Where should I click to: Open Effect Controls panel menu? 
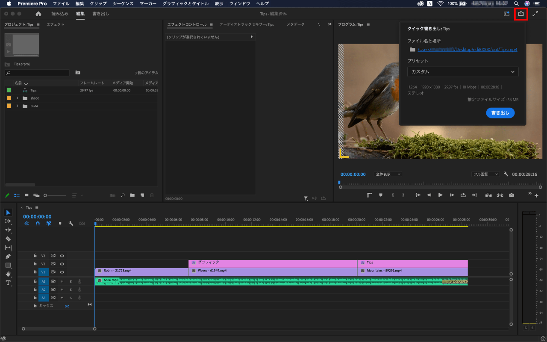click(x=211, y=25)
